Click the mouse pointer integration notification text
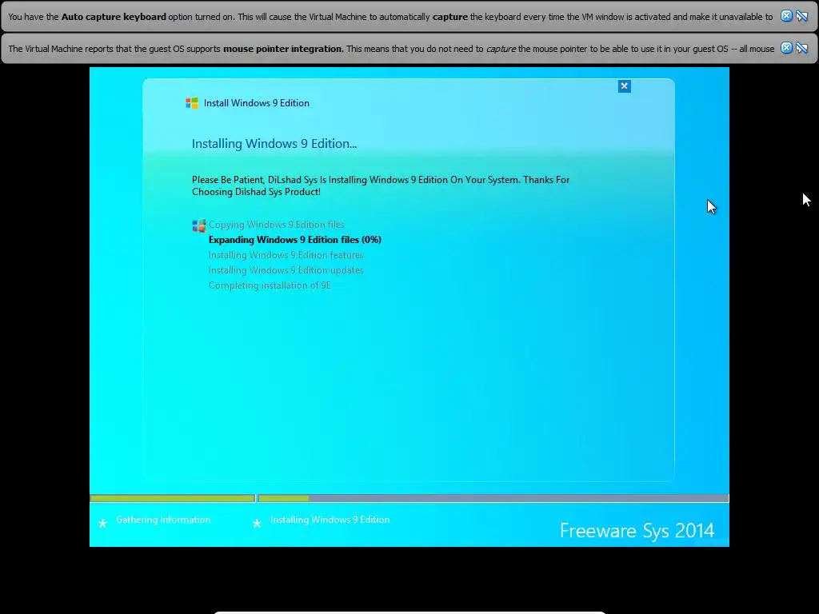Viewport: 819px width, 614px height. [x=391, y=49]
